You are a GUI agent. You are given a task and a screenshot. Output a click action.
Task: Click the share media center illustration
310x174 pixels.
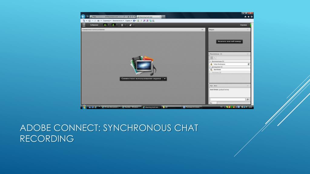[x=143, y=66]
